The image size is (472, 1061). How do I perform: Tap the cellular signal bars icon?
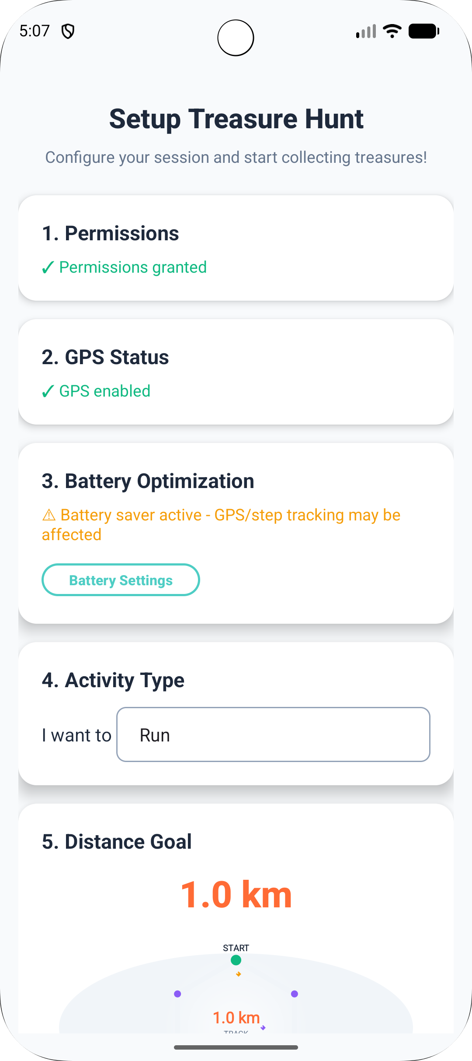pos(366,32)
